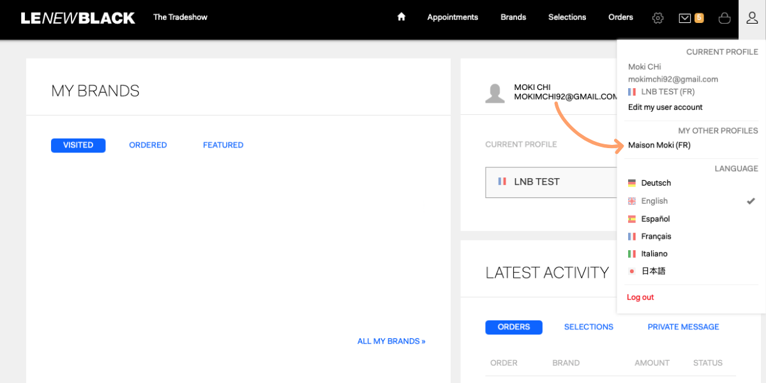The image size is (766, 383).
Task: Toggle the user account profile icon
Action: tap(752, 18)
